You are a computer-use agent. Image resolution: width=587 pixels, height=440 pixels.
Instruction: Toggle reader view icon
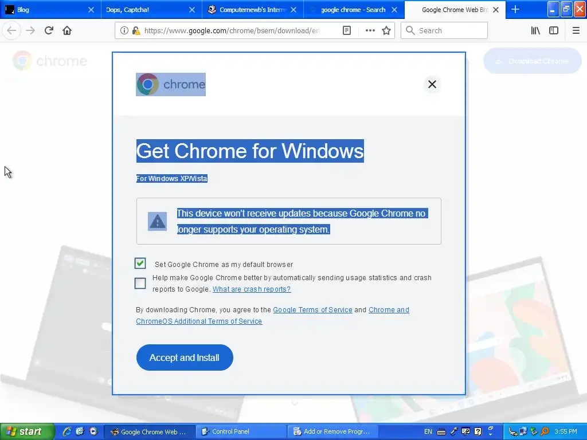(347, 30)
